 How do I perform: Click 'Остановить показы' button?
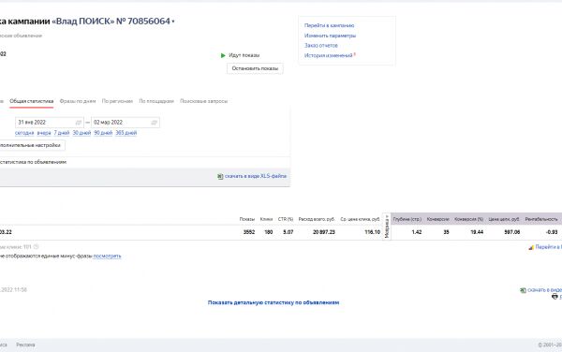tap(255, 68)
